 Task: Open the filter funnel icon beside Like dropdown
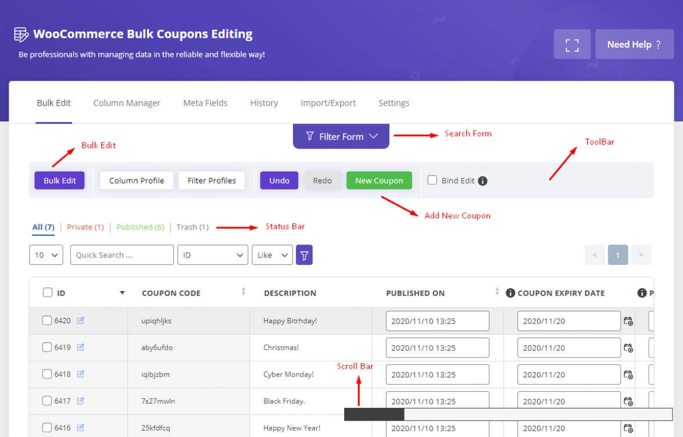pos(304,255)
